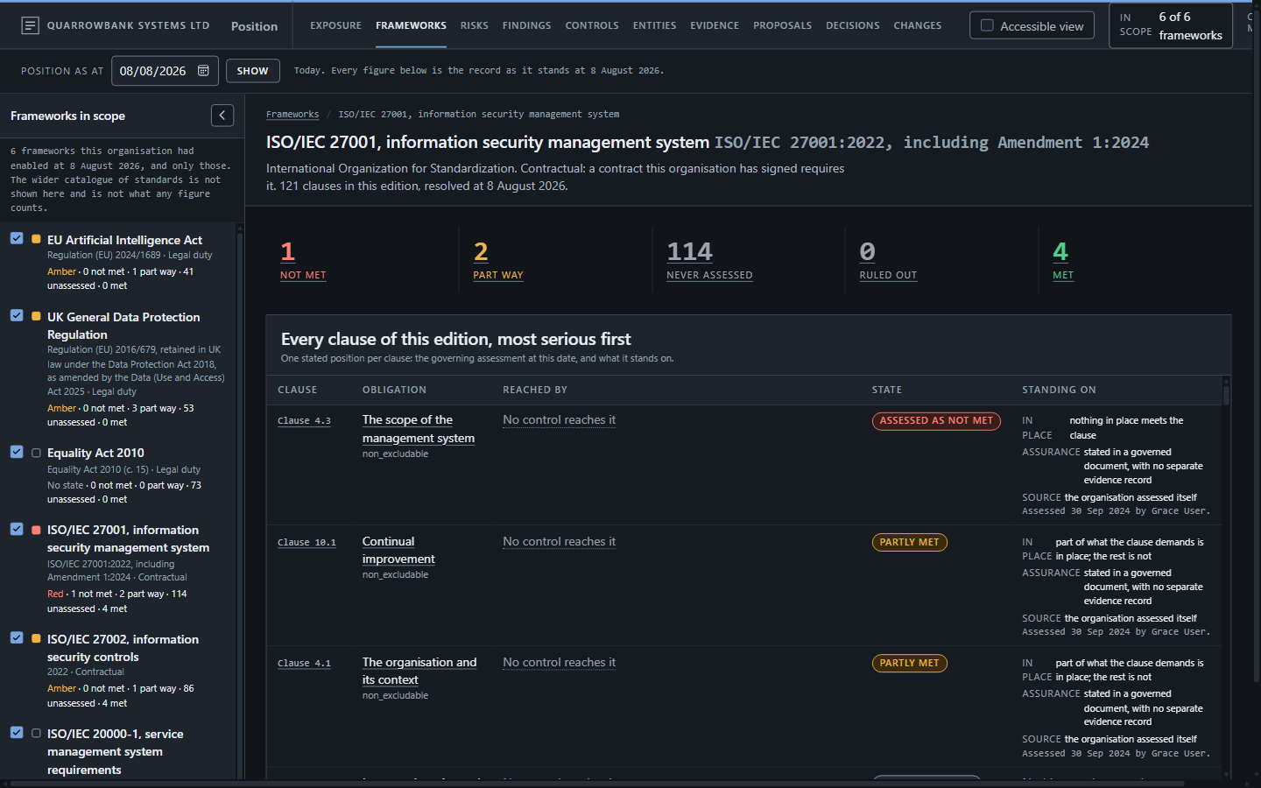Uncheck Equality Act 2010 framework

(x=17, y=452)
